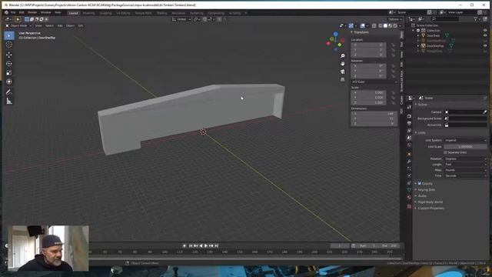This screenshot has height=277, width=492.
Task: Toggle visibility eye of DoorShedTop object
Action: tap(485, 45)
